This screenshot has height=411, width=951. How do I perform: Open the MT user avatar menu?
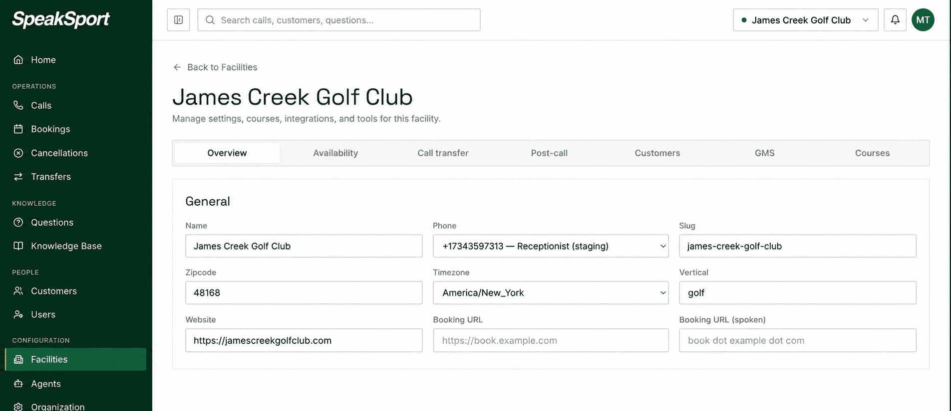tap(923, 20)
